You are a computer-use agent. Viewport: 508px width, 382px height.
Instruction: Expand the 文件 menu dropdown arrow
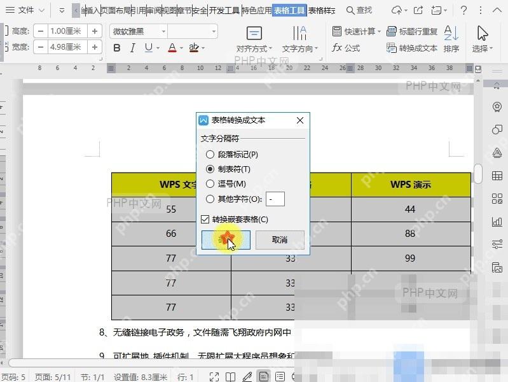pos(41,10)
